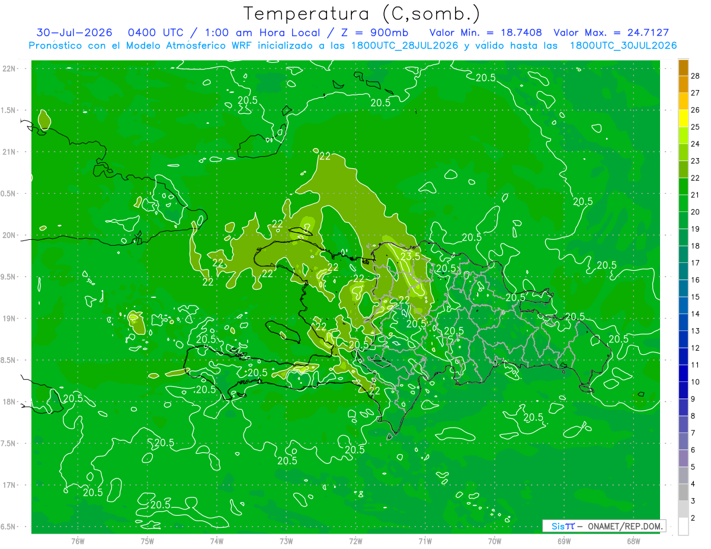The image size is (711, 549).
Task: Click the '73W' longitude axis label
Action: 286,541
